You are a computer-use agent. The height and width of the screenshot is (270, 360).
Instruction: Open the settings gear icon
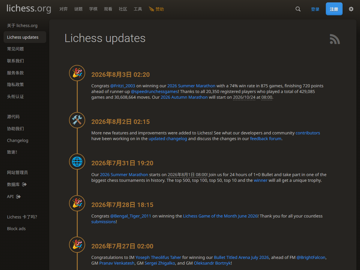[351, 9]
